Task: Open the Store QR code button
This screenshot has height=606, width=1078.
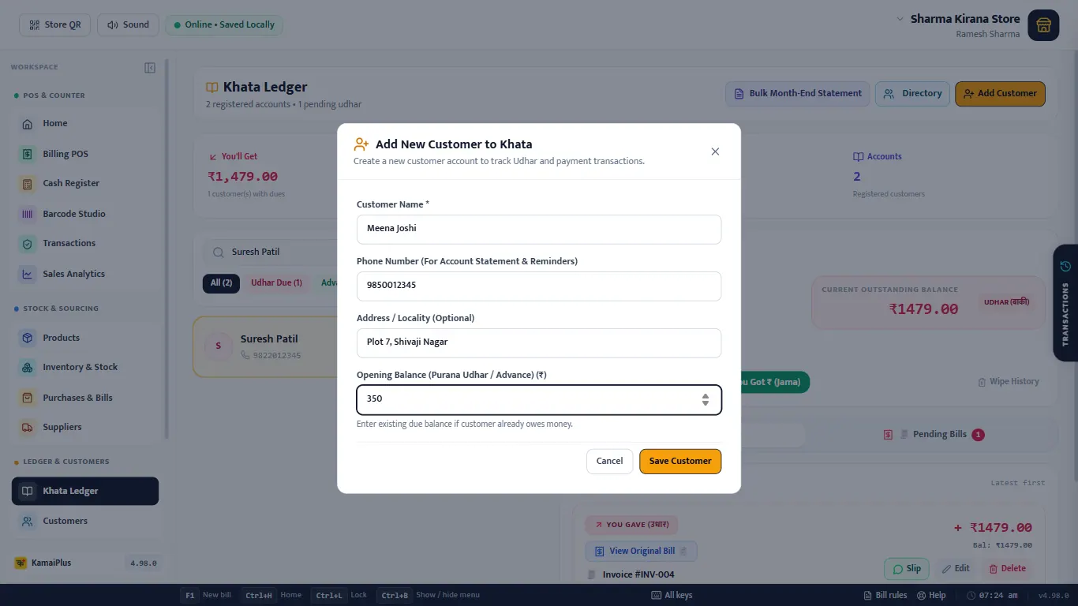Action: (55, 24)
